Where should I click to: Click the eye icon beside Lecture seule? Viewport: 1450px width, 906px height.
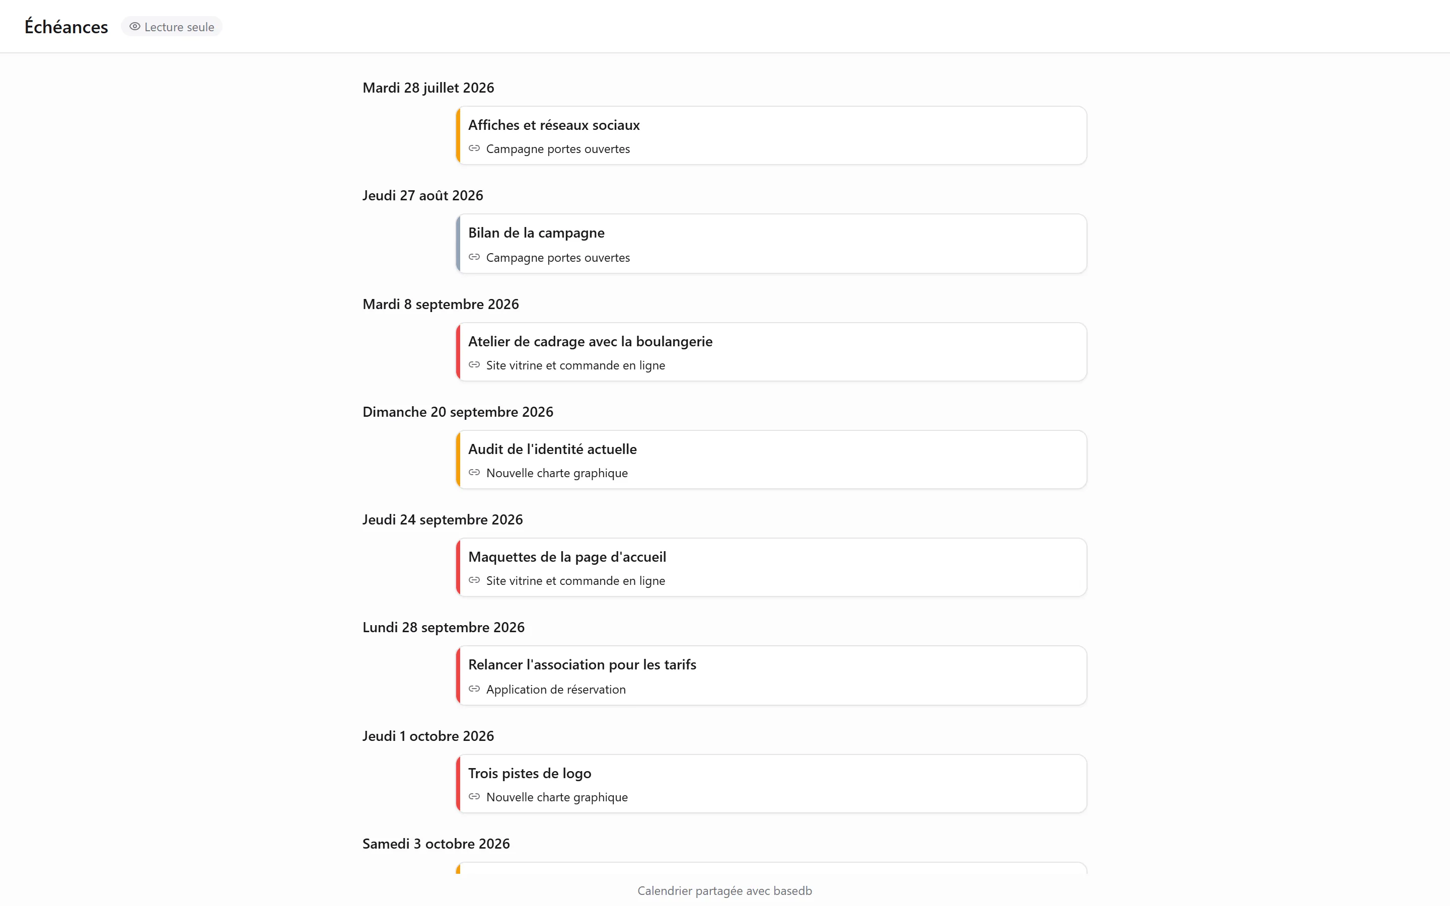(x=135, y=26)
